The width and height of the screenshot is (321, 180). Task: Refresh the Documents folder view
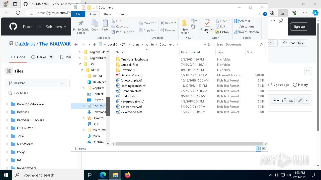tap(209, 44)
